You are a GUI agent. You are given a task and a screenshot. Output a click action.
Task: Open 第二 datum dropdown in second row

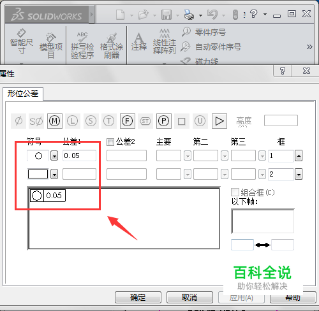225,174
